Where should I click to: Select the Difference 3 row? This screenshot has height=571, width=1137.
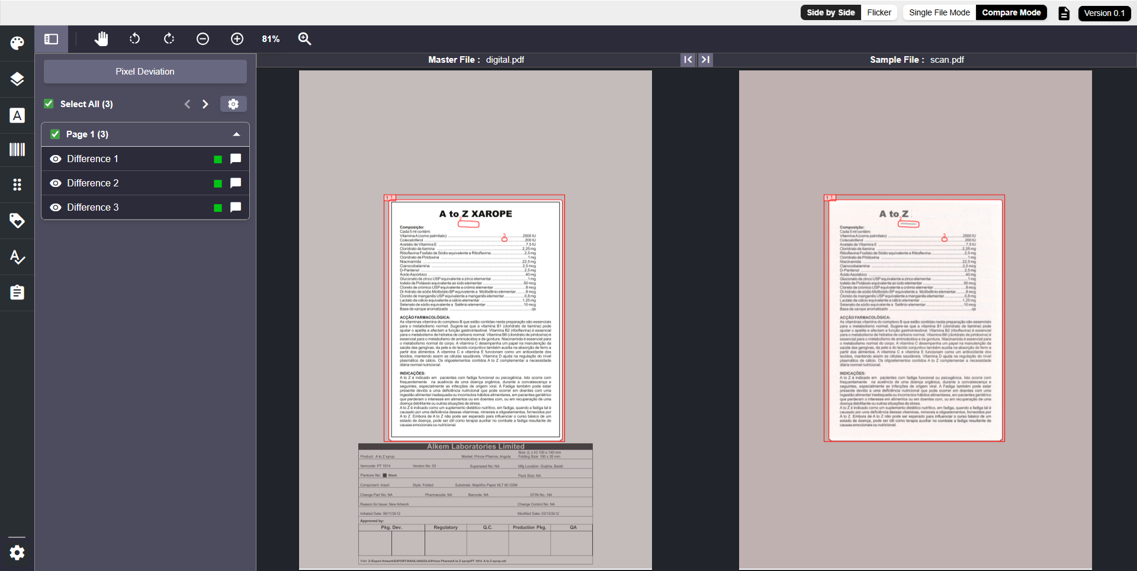[x=145, y=207]
